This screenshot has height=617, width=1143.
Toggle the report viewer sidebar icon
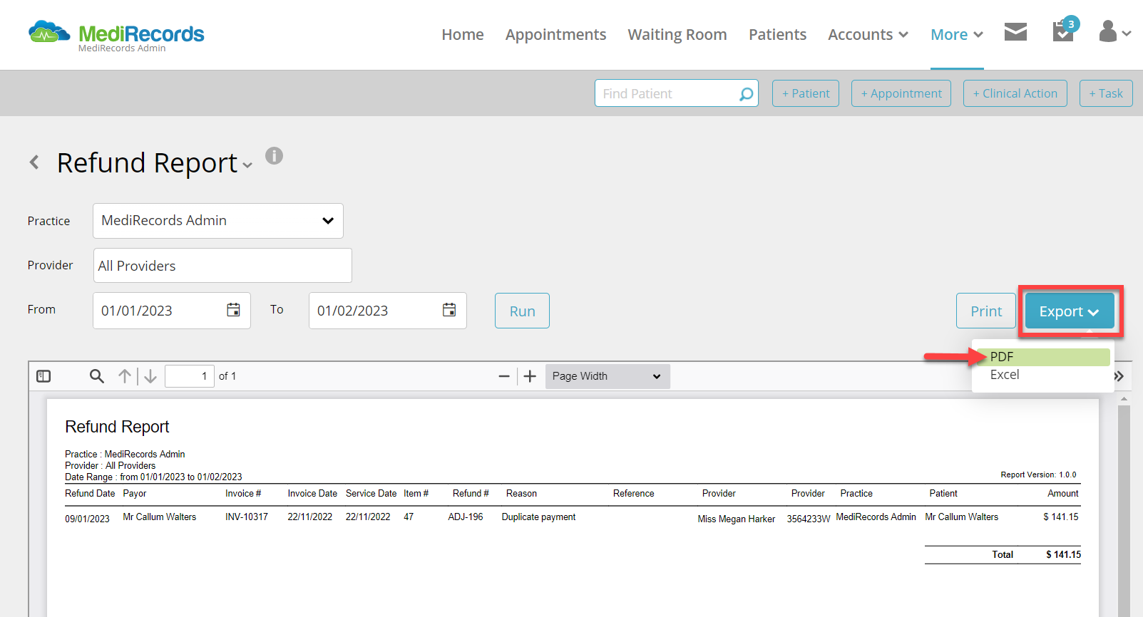[x=43, y=376]
